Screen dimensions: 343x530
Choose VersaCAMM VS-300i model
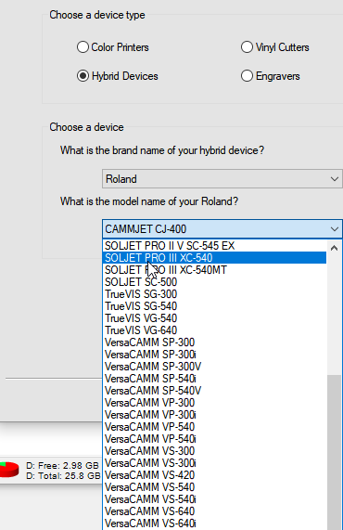214,463
